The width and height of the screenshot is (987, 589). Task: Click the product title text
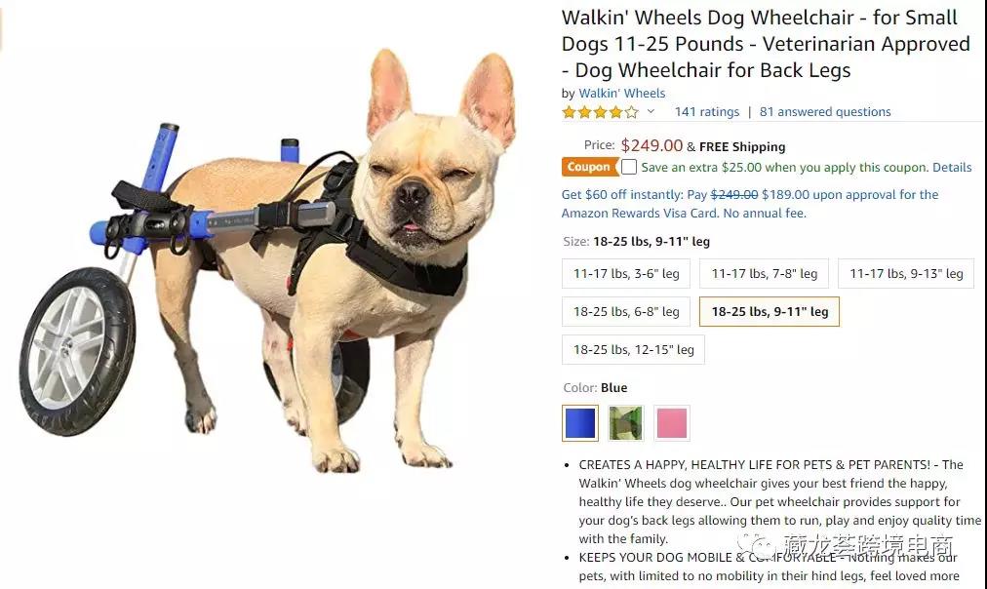(x=766, y=44)
